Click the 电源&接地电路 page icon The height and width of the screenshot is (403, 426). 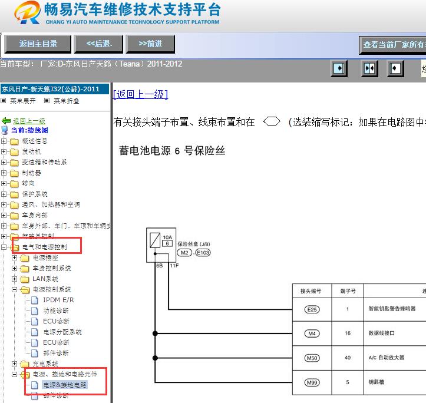[35, 385]
